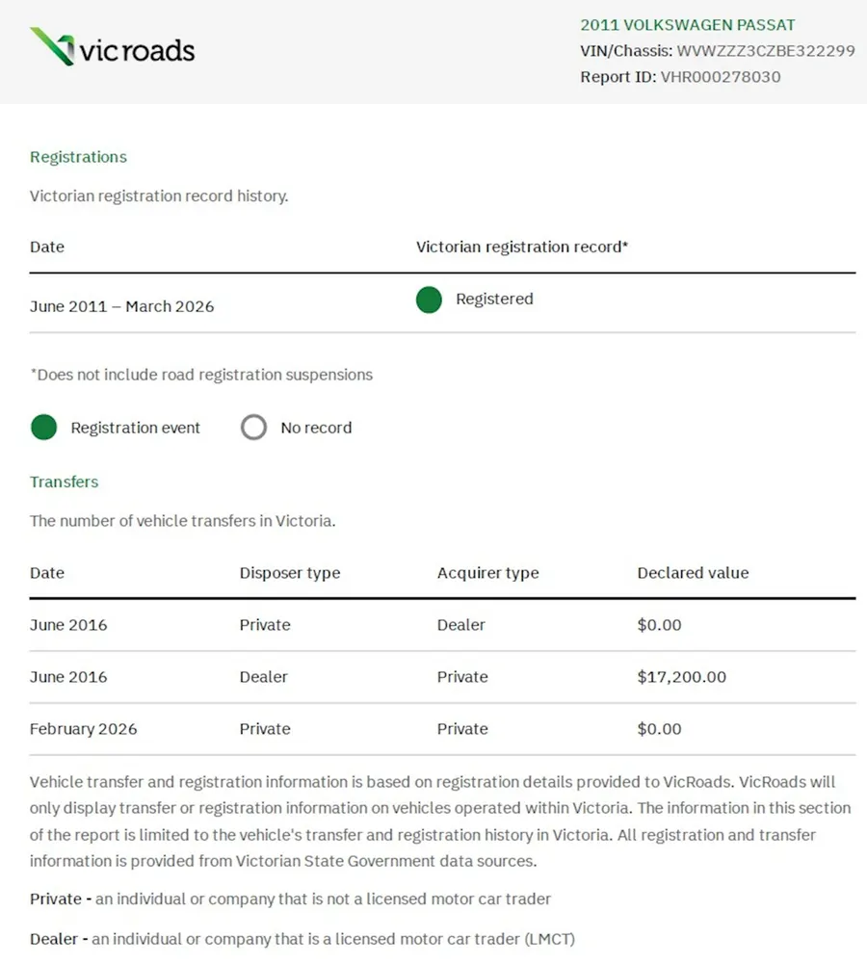Click the green Registered status dot
Screen dimensions: 867x964
click(429, 300)
